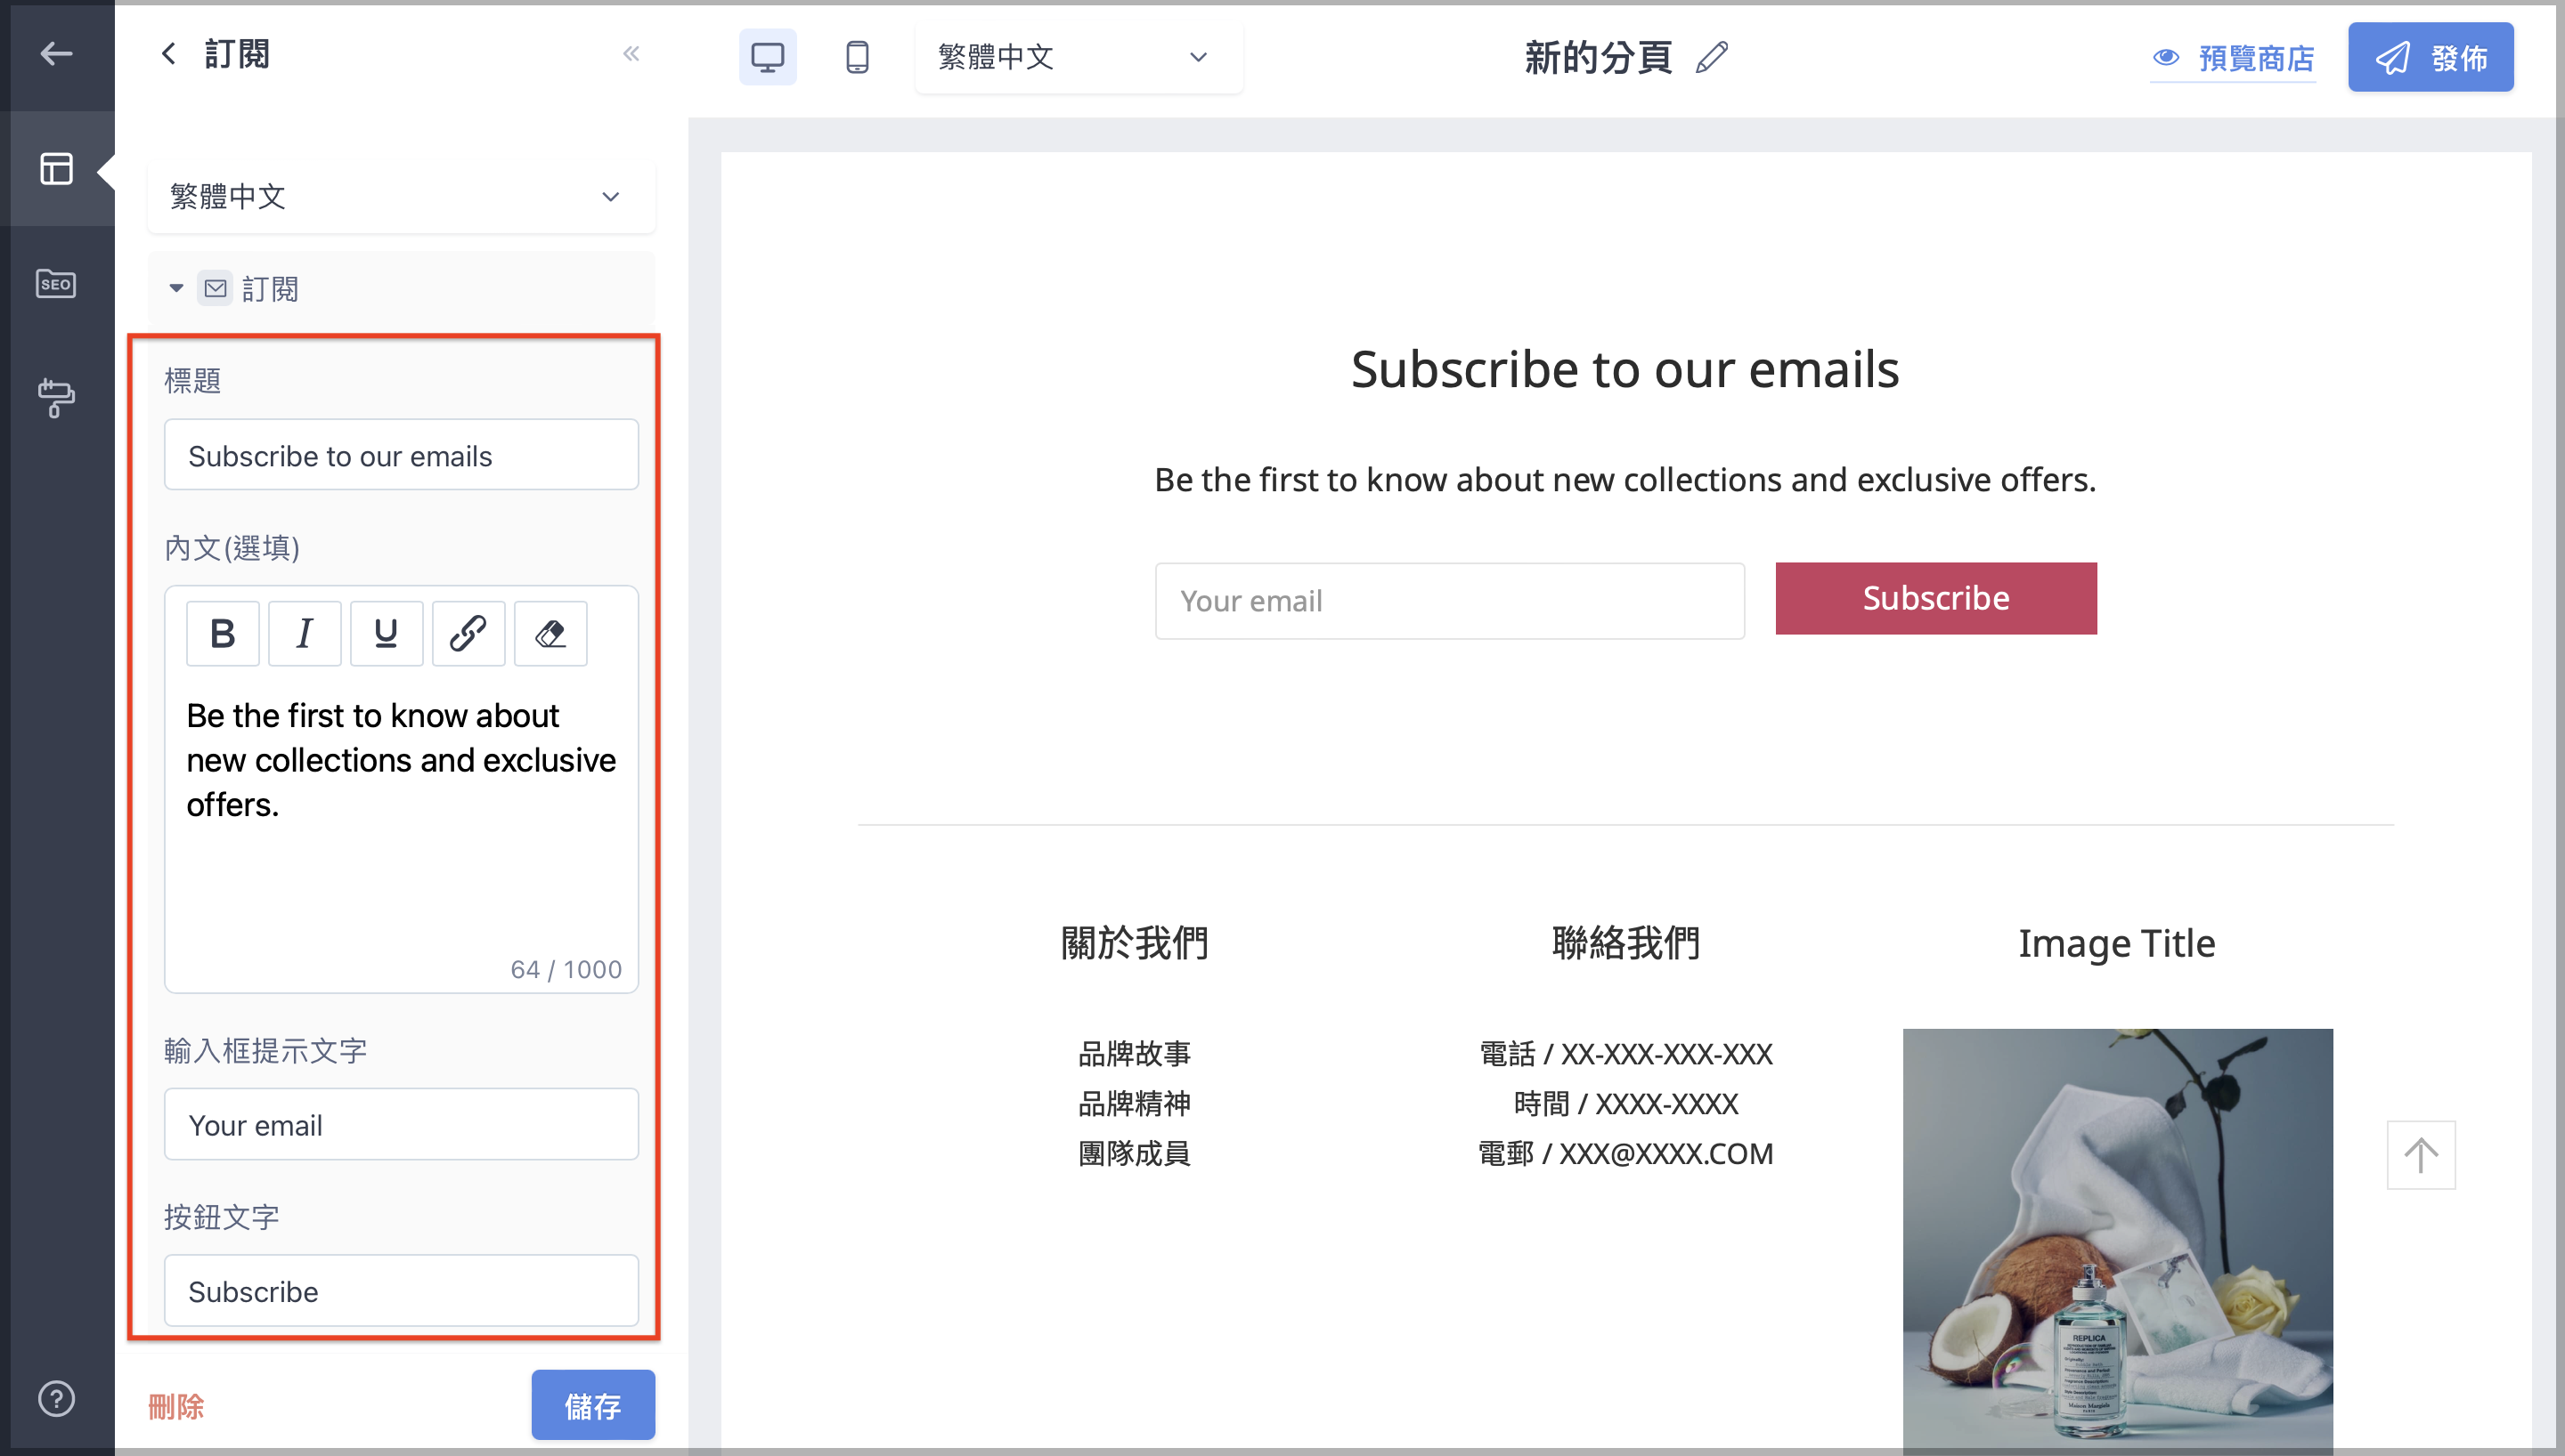Insert a link with the chain icon
The image size is (2565, 1456).
468,633
